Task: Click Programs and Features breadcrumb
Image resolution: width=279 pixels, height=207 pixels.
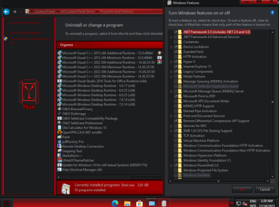Action: point(117,12)
